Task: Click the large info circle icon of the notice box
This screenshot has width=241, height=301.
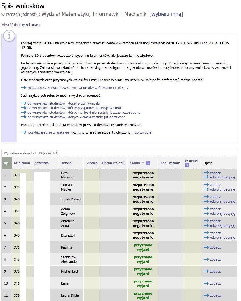Action: point(9,36)
